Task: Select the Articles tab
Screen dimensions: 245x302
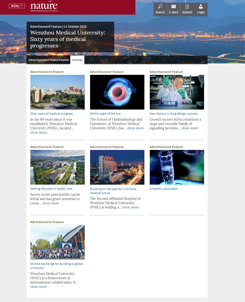Action: pos(77,60)
